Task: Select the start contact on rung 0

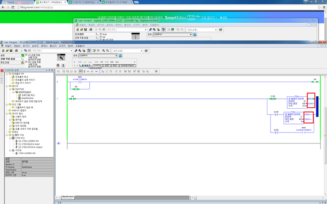Action: tap(80, 82)
